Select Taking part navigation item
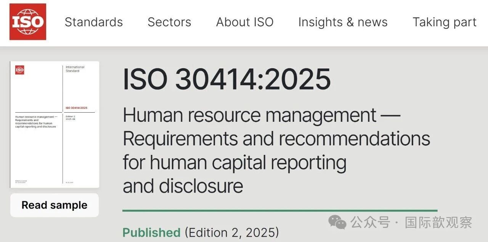Image resolution: width=488 pixels, height=242 pixels. point(444,22)
